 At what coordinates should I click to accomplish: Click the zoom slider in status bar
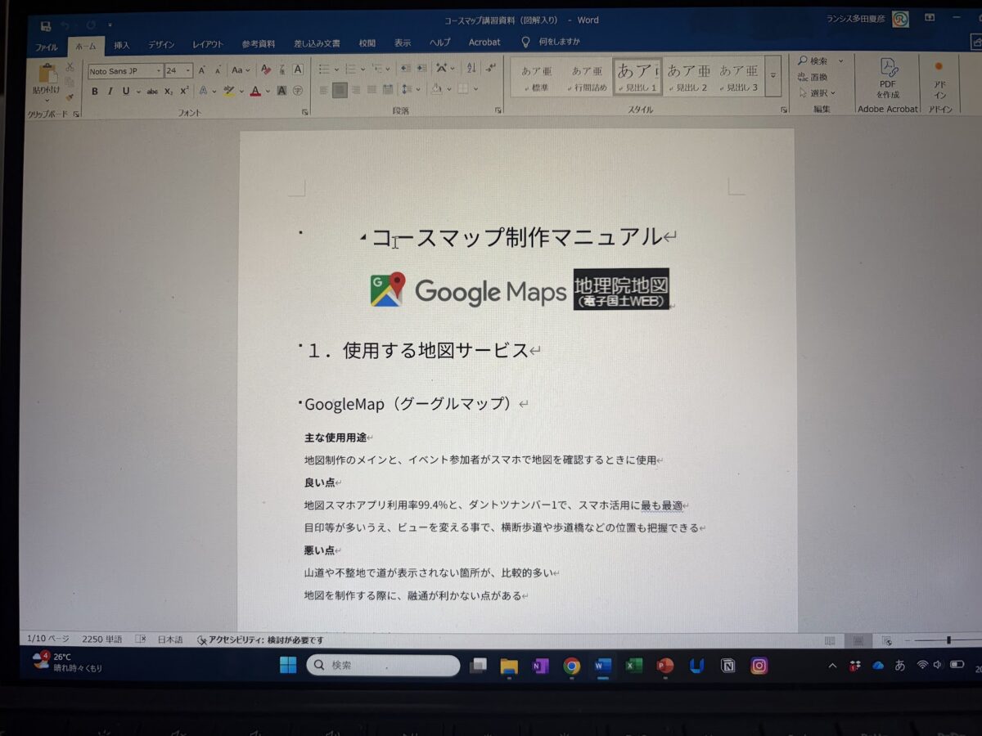point(948,640)
